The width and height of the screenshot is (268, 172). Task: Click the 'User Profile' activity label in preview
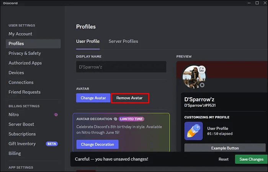(217, 129)
